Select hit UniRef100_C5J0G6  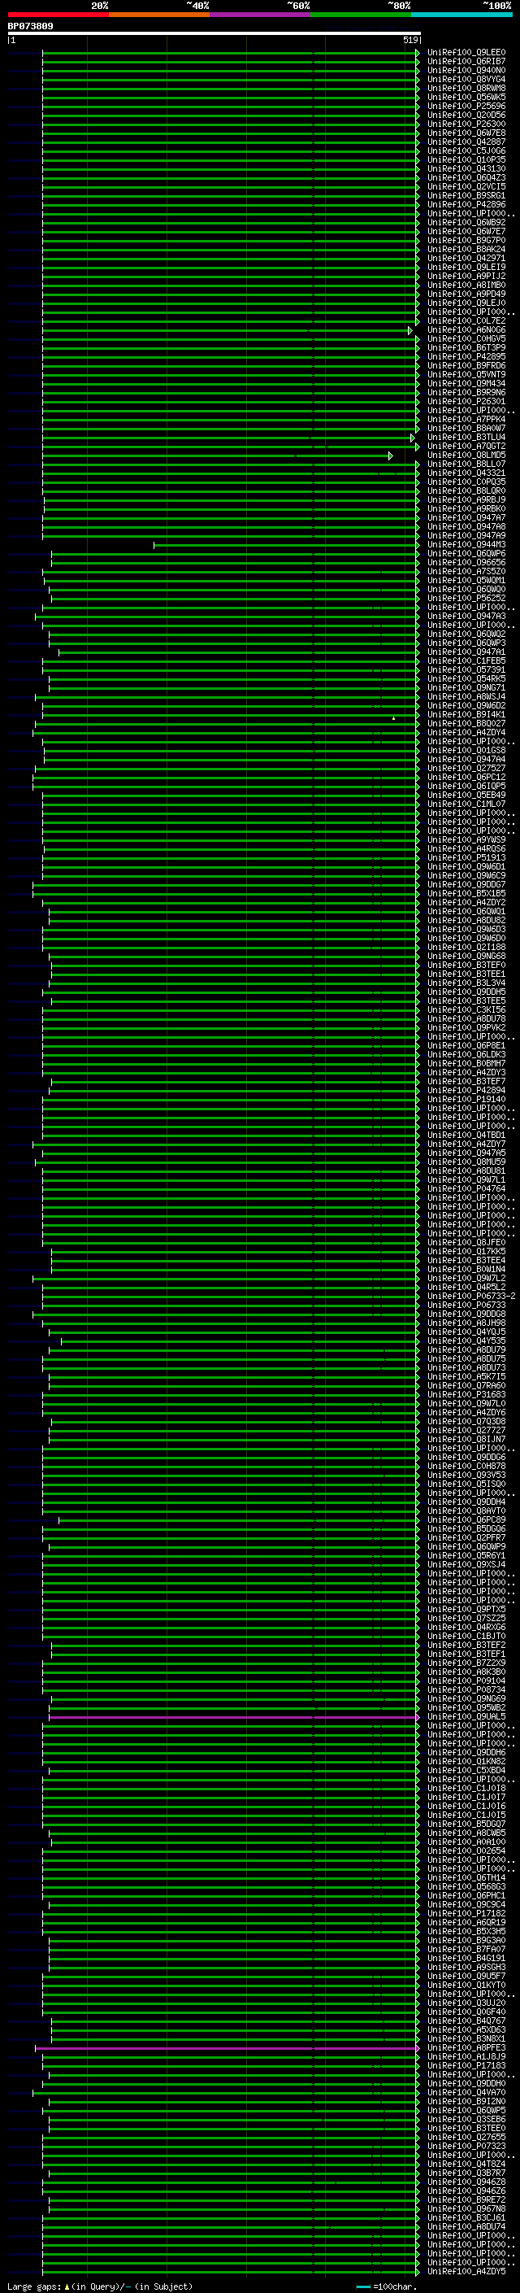click(x=466, y=150)
